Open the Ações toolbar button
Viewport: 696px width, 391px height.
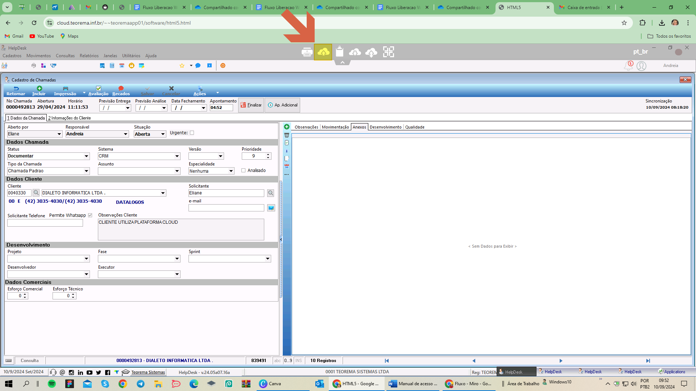(x=200, y=91)
